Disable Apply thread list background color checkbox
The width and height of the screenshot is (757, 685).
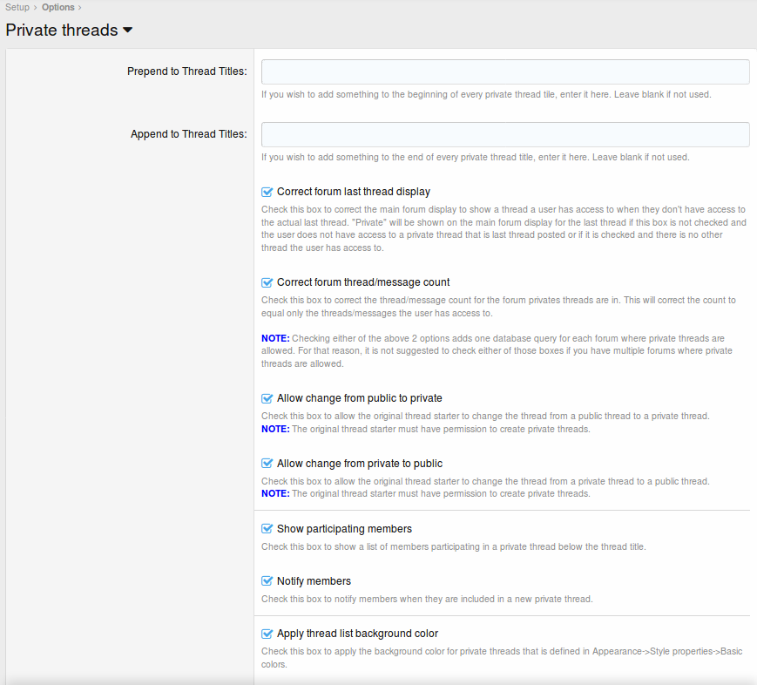point(267,634)
